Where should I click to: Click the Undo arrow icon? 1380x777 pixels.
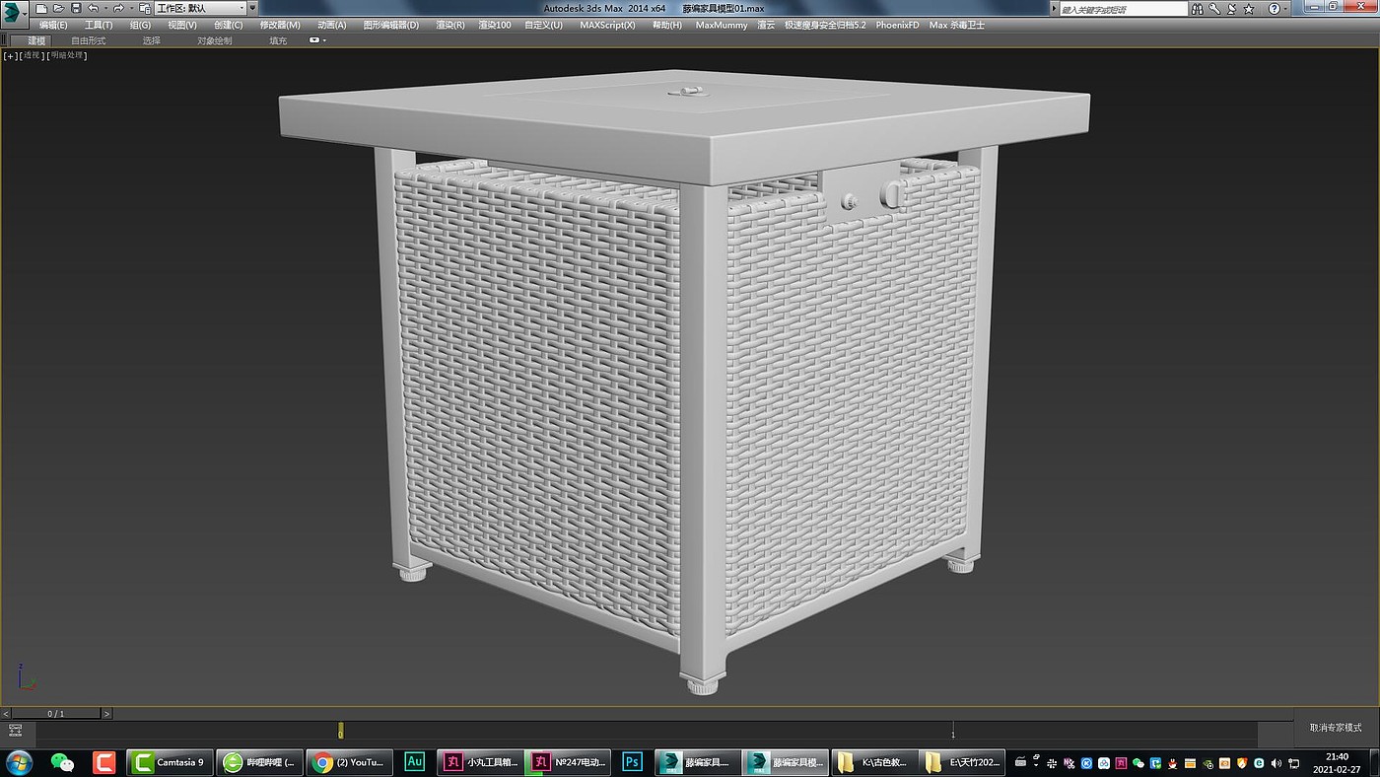click(x=93, y=8)
